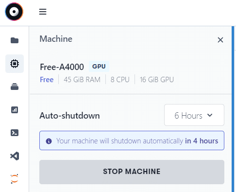Show the metrics bar chart panel
Image resolution: width=236 pixels, height=192 pixels.
click(15, 110)
